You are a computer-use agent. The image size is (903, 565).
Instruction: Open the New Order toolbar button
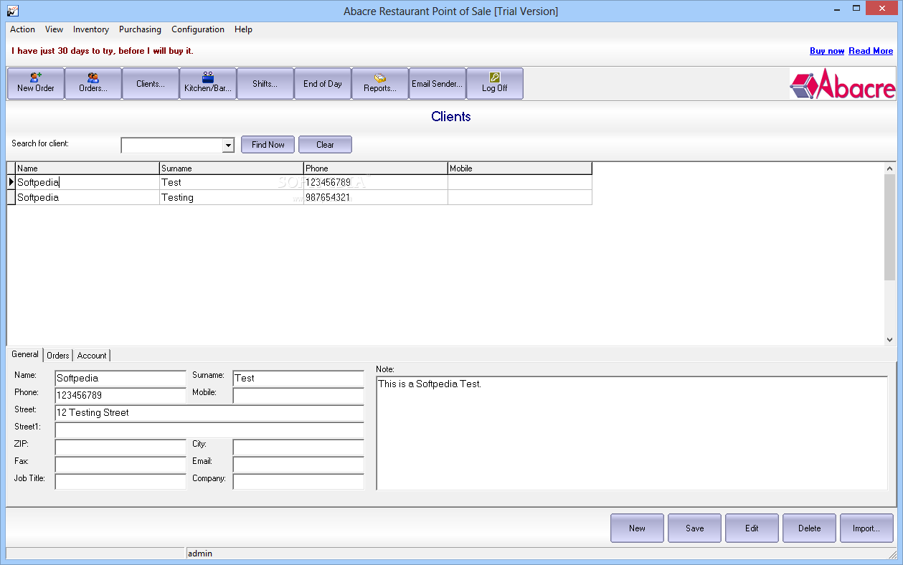[36, 83]
